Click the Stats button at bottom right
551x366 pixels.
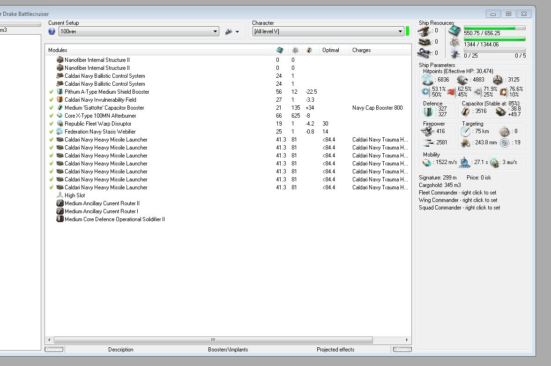click(402, 350)
